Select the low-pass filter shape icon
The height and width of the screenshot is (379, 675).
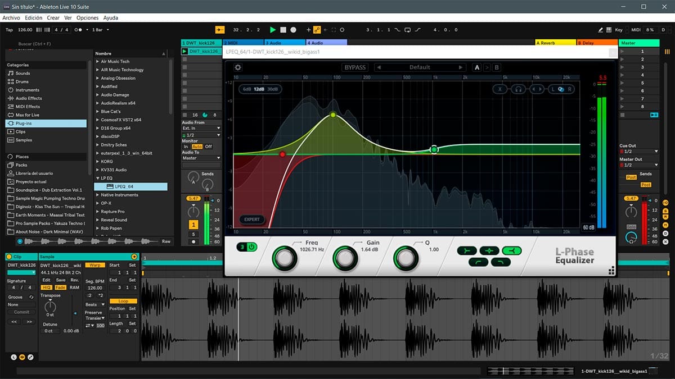501,262
